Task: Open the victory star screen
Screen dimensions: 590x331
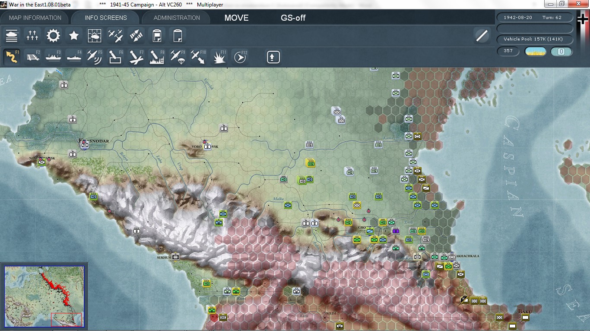Action: pos(74,35)
